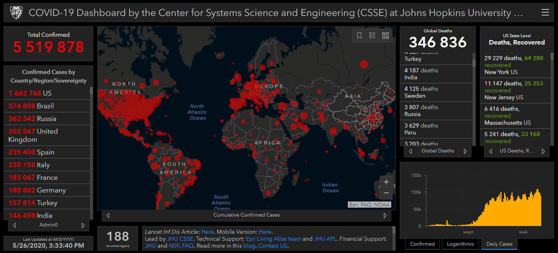Open the JHU financial support link

pos(150,246)
